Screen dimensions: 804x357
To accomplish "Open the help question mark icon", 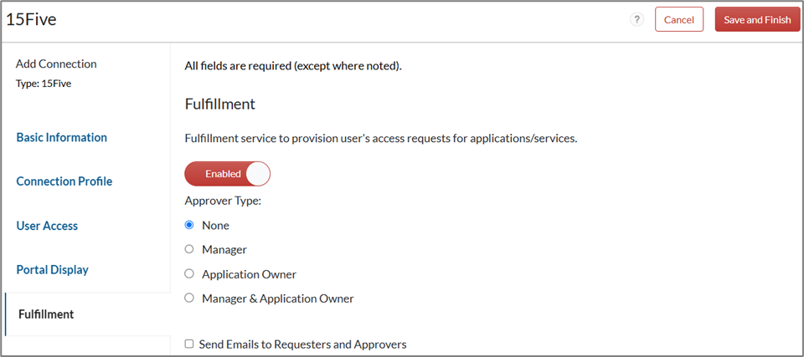I will (636, 20).
